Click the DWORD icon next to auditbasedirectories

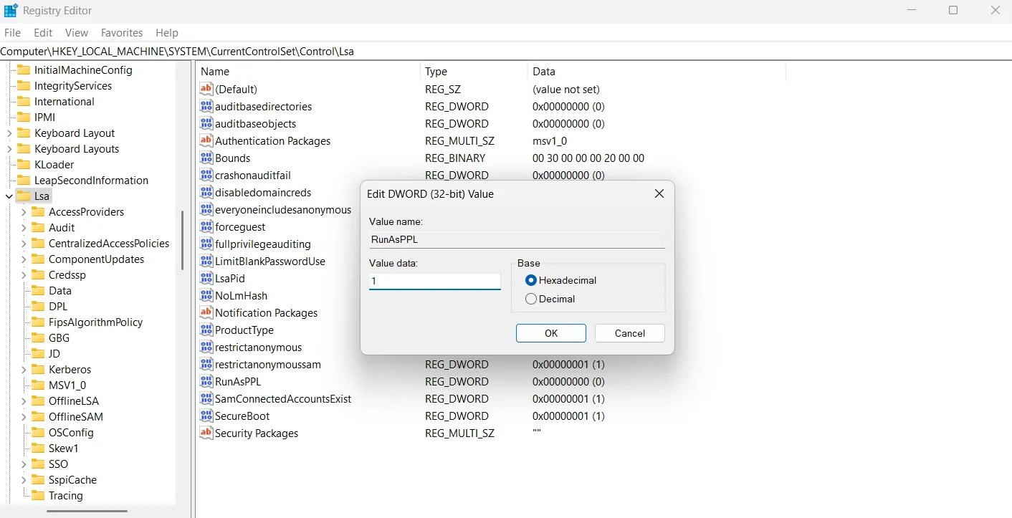click(206, 106)
